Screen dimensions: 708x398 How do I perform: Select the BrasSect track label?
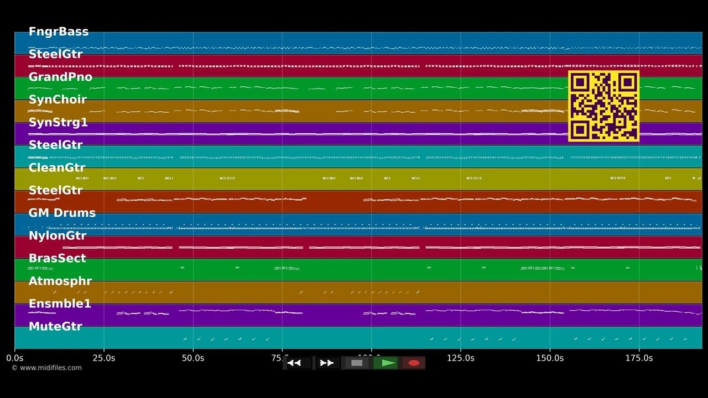pyautogui.click(x=58, y=258)
